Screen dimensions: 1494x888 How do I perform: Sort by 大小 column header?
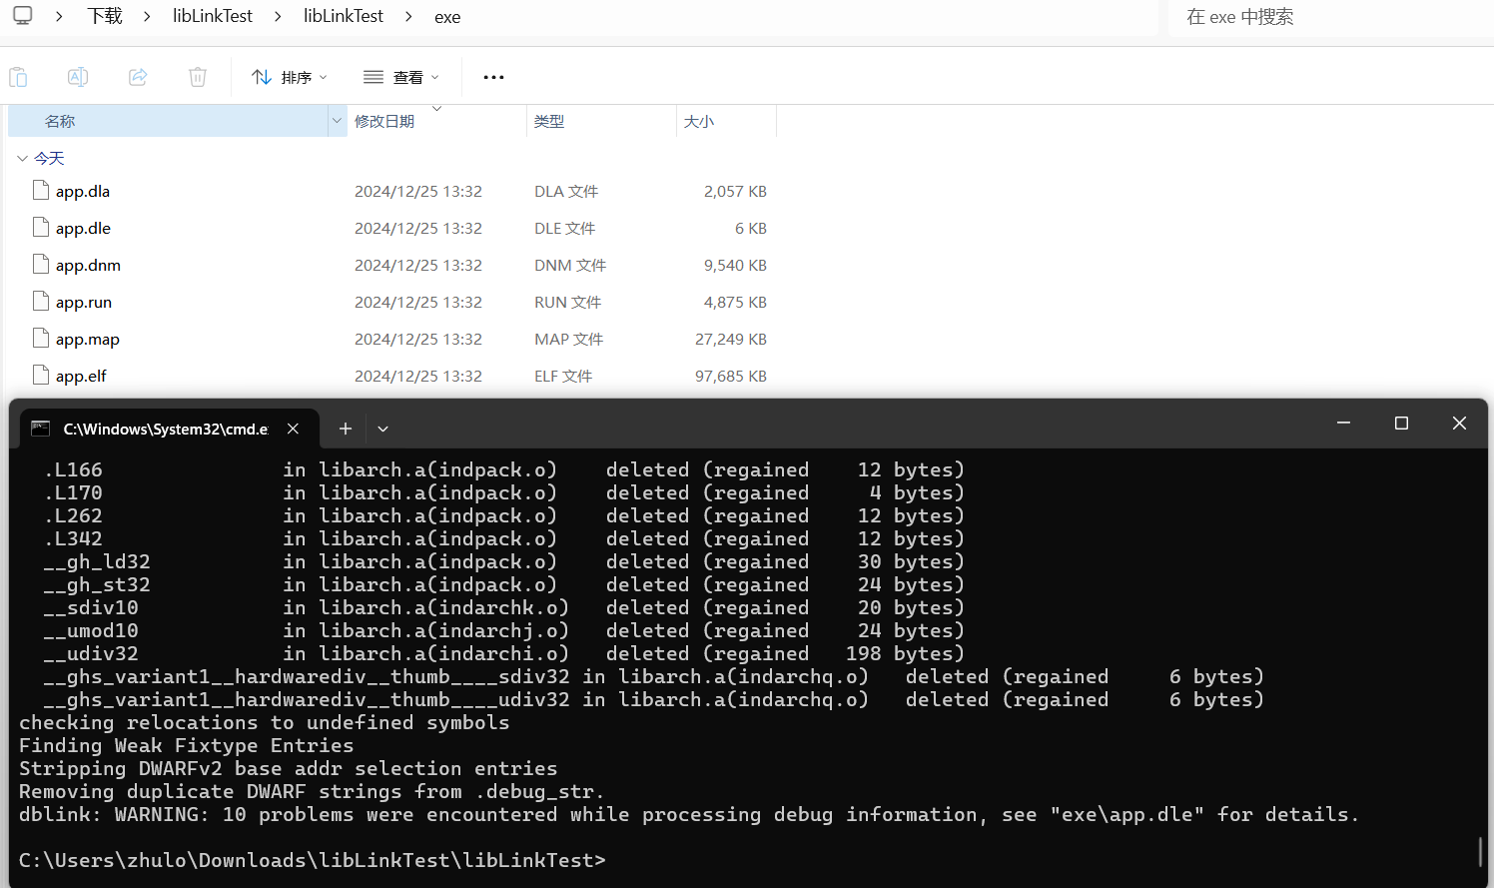point(699,121)
